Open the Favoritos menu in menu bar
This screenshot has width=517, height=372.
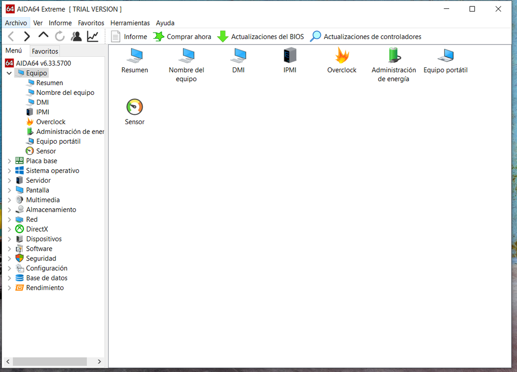pyautogui.click(x=91, y=23)
